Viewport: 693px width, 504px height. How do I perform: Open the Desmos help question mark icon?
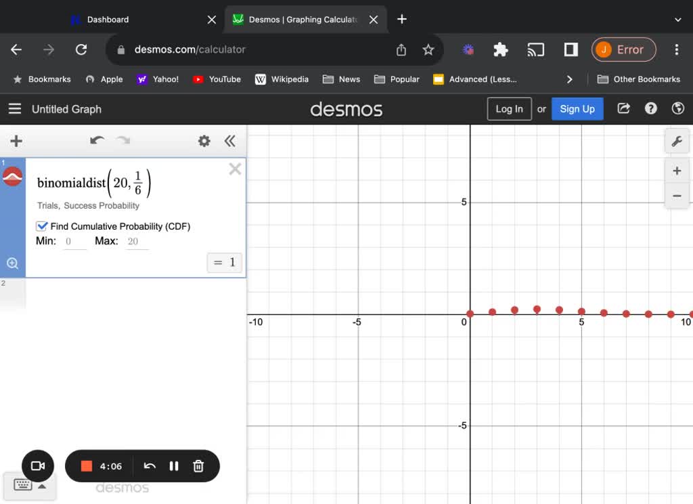pos(650,108)
